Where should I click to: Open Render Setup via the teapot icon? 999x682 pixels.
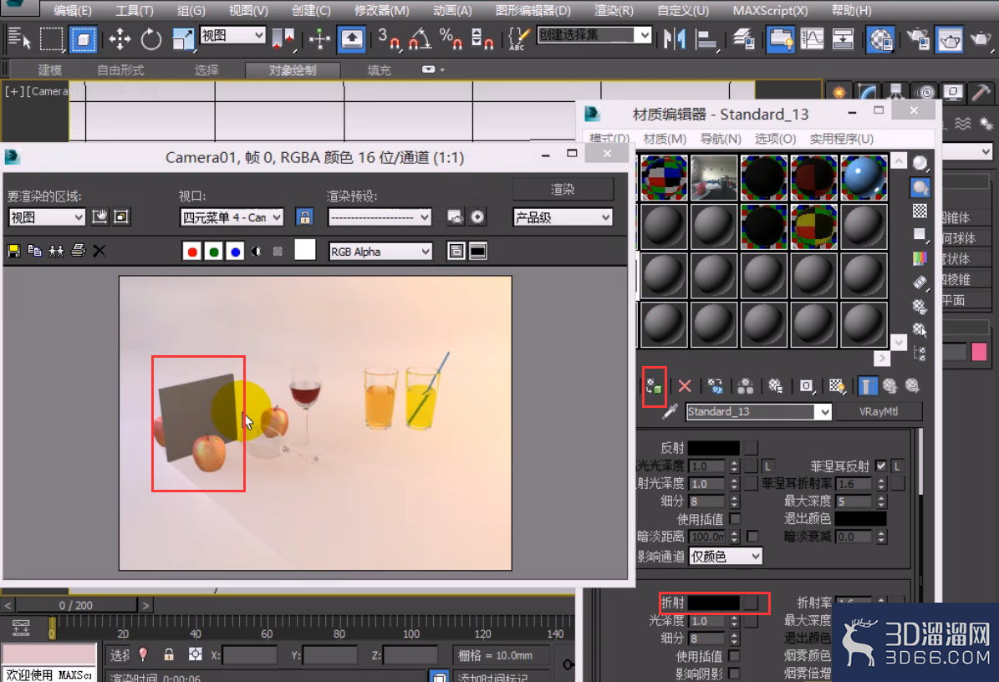tap(919, 39)
